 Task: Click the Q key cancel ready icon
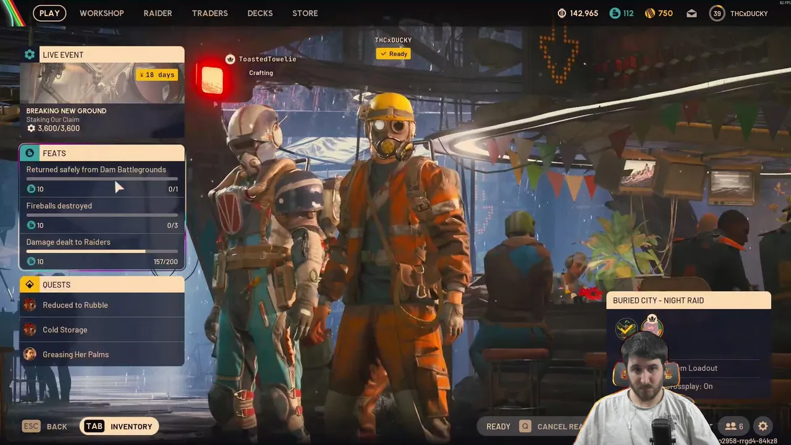click(525, 426)
